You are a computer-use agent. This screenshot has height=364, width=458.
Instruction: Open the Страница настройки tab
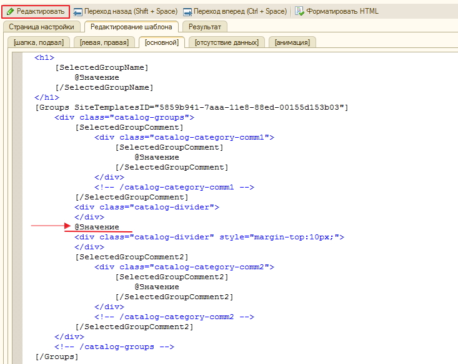coord(41,27)
